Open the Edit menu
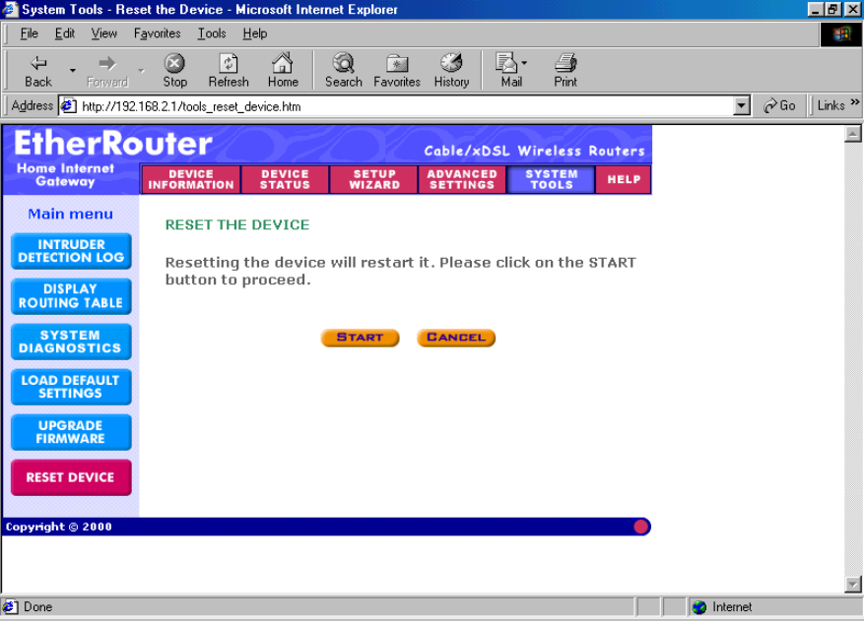Screen dimensions: 864x621 (x=64, y=33)
